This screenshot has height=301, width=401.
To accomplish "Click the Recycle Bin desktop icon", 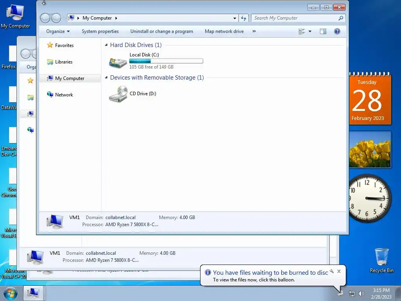I will pyautogui.click(x=381, y=260).
